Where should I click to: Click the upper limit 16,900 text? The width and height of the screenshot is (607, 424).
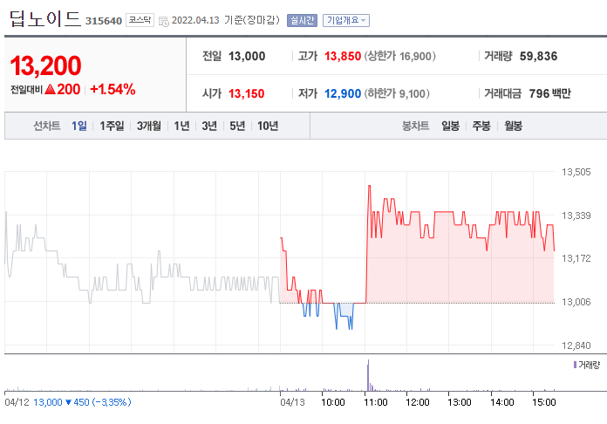point(400,57)
